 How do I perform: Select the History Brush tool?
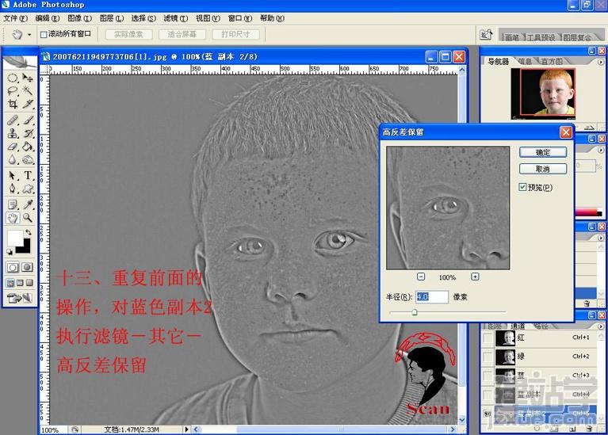point(28,134)
